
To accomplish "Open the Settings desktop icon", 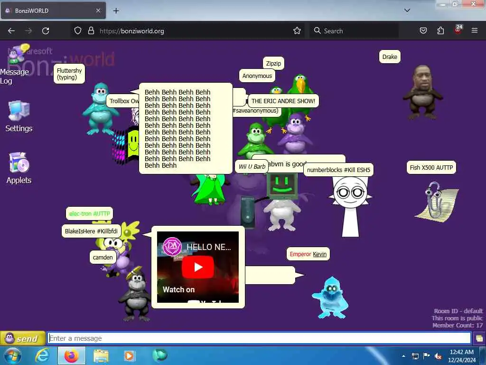I will coord(19,117).
